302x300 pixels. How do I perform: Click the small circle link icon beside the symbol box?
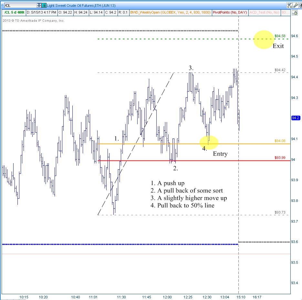tap(2, 6)
